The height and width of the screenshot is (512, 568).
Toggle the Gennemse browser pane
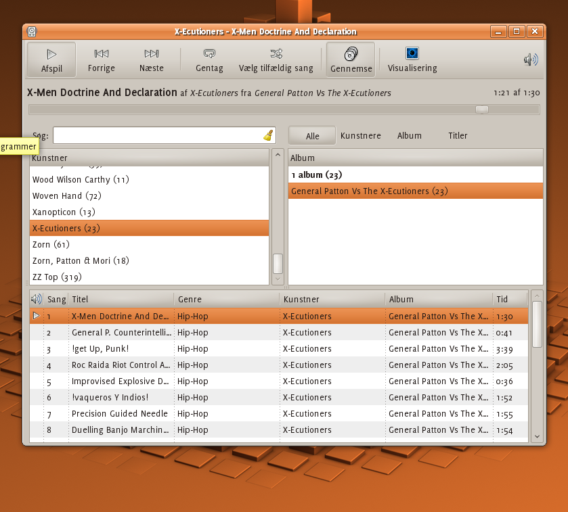click(351, 60)
